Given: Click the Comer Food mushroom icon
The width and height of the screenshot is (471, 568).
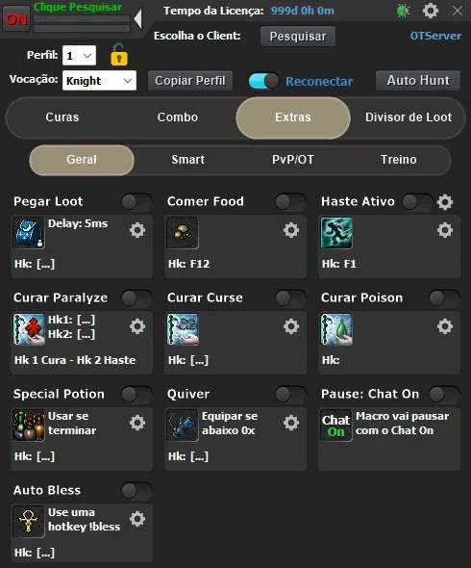Looking at the screenshot, I should [183, 233].
